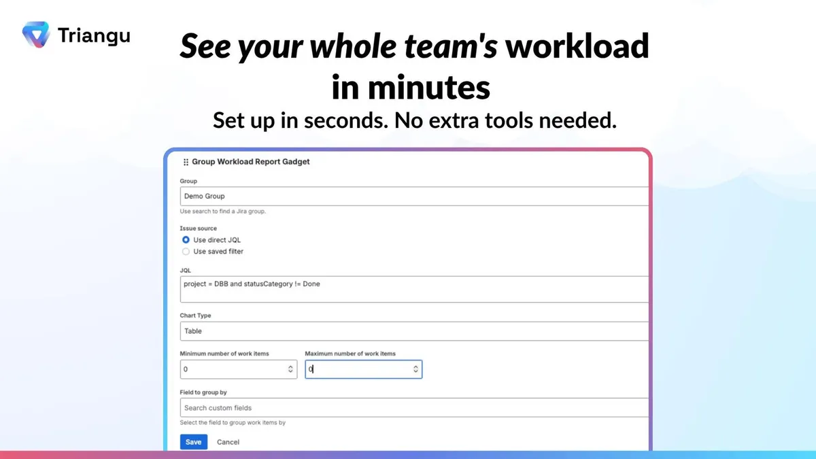Click the Issue source label

point(199,228)
